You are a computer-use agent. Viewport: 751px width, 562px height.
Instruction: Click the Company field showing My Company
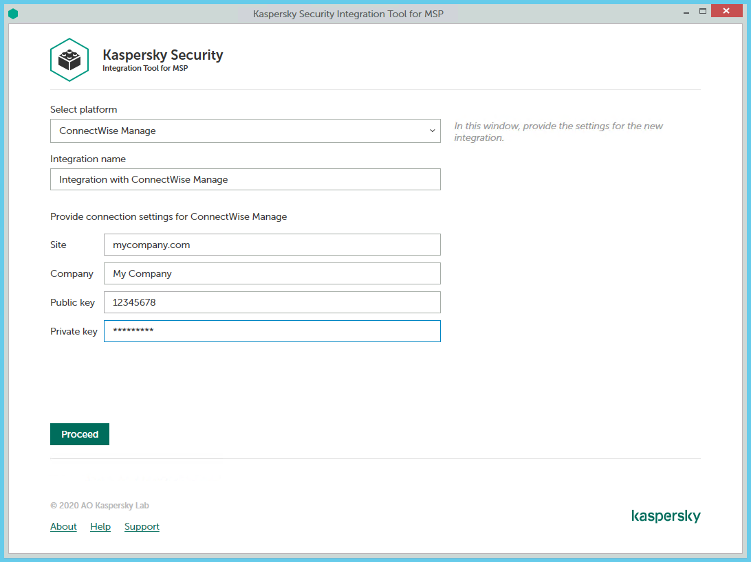click(272, 273)
